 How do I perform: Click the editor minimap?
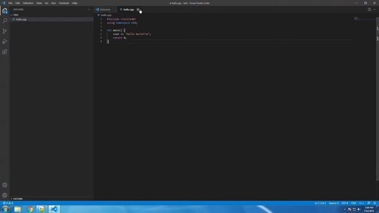pos(365,19)
